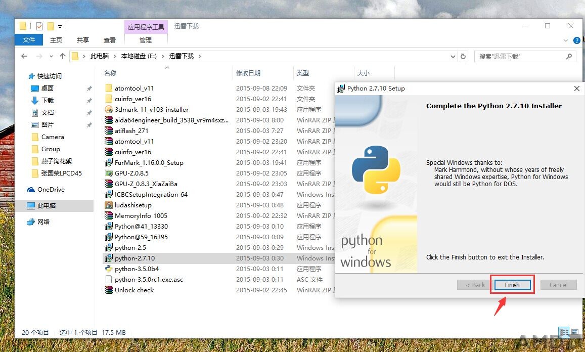Click the Finish button in Python Setup
The width and height of the screenshot is (585, 352).
[x=512, y=285]
